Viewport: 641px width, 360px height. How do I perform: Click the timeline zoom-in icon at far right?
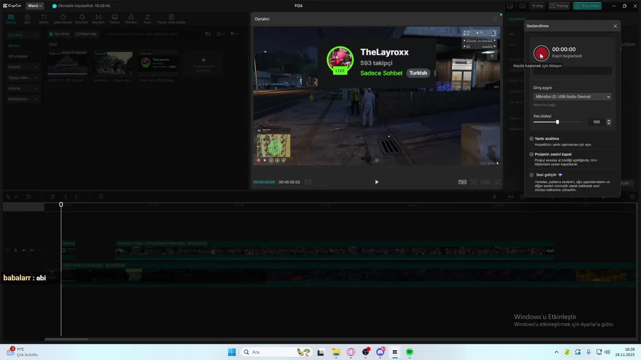(x=632, y=196)
